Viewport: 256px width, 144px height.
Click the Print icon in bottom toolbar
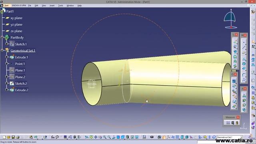(18, 137)
